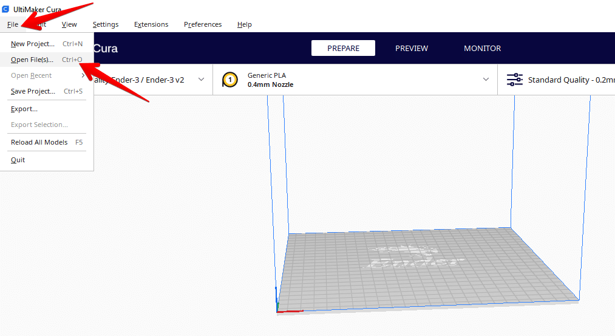Screen dimensions: 615x336
Task: Choose Quit from File menu
Action: [47, 160]
